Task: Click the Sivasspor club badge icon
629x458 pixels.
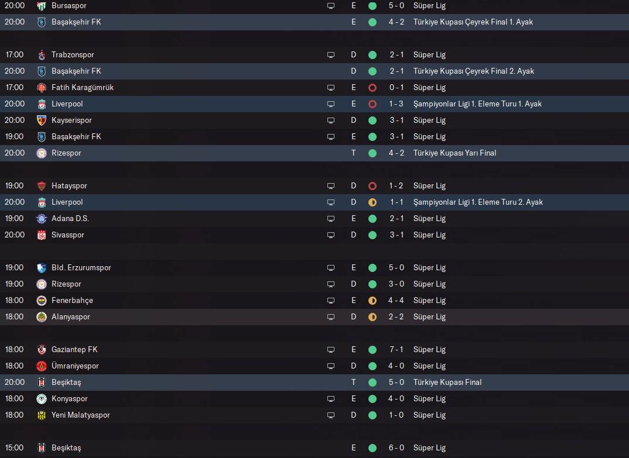Action: point(42,235)
